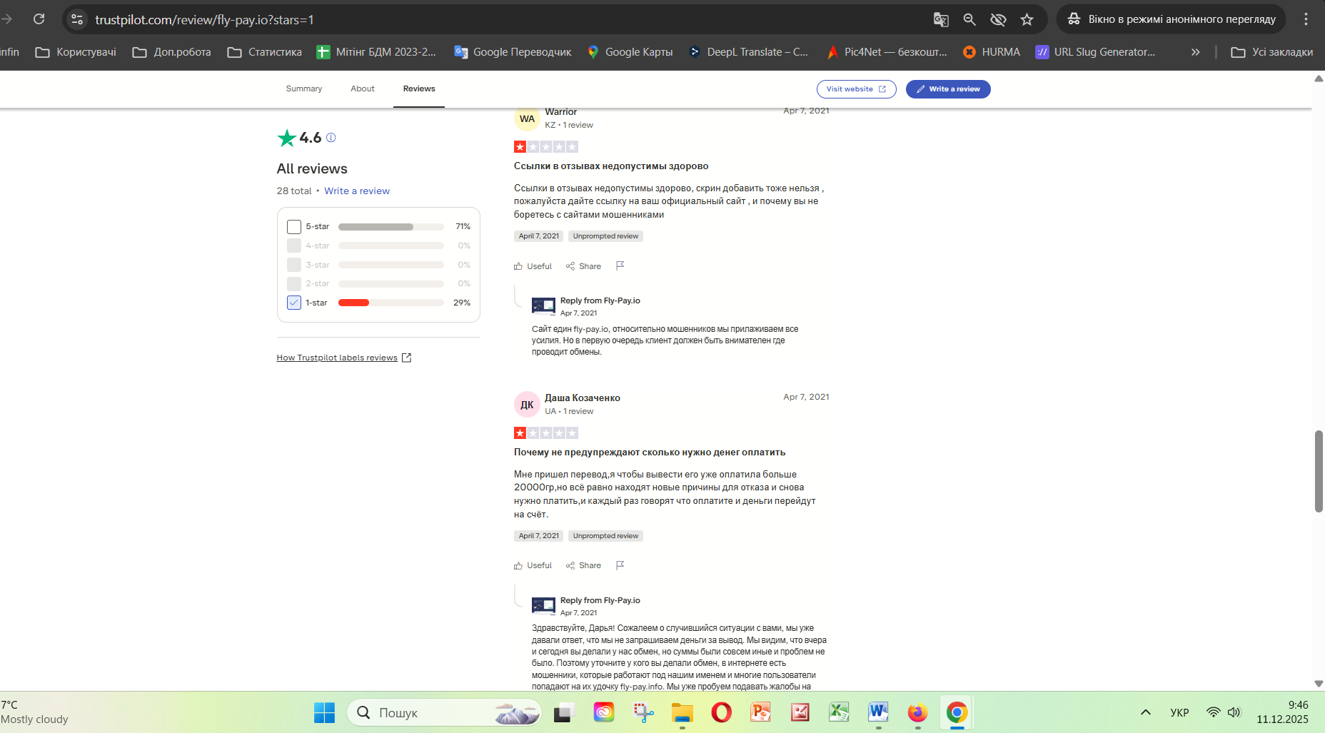1325x733 pixels.
Task: Open Excel from the taskbar
Action: [x=839, y=712]
